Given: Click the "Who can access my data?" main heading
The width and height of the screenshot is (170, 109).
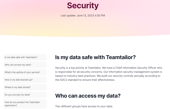Looking at the screenshot, I should [88, 96].
